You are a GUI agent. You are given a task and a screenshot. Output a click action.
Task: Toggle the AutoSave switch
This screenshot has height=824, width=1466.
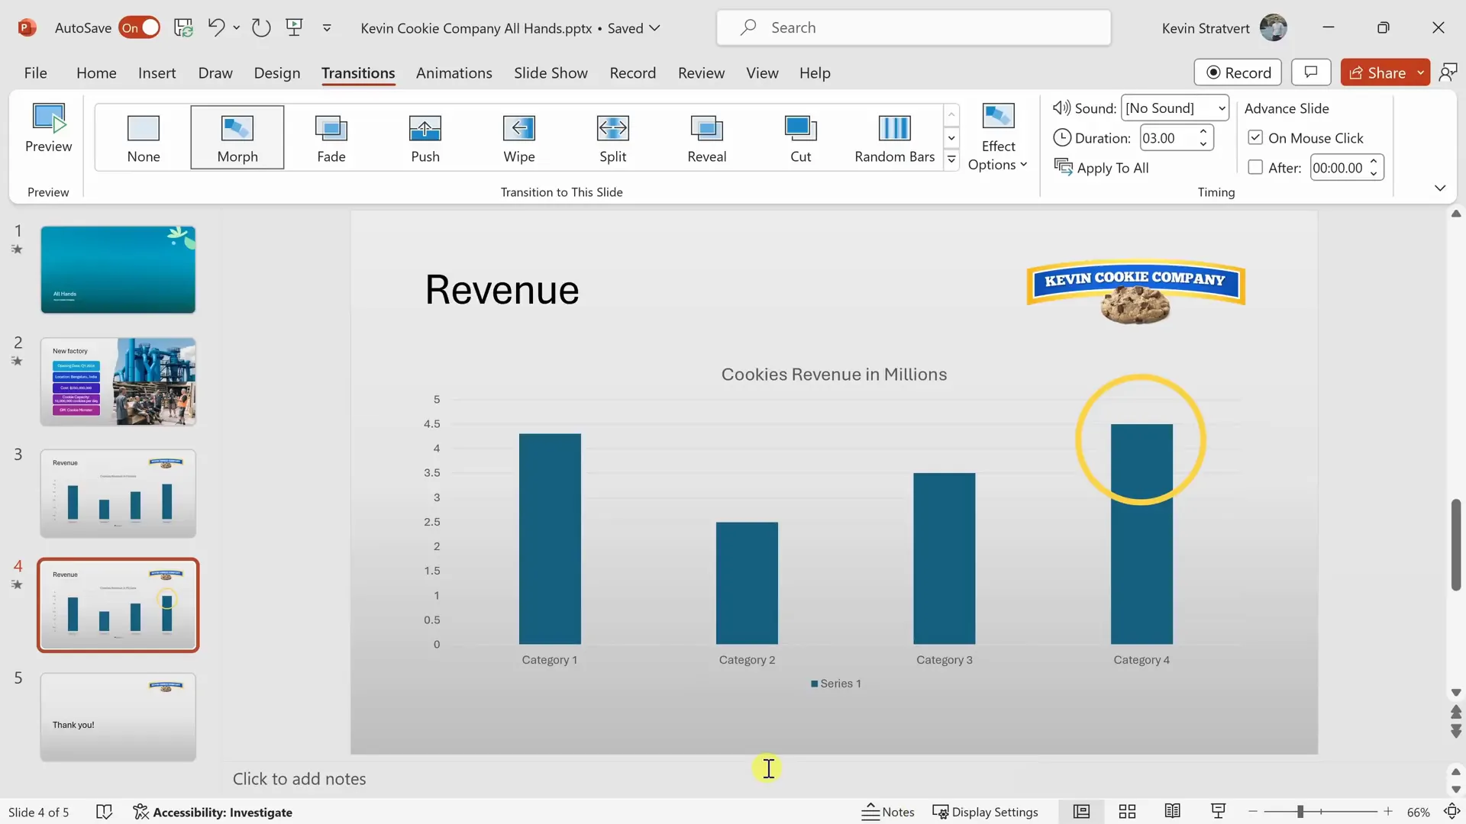pos(140,28)
